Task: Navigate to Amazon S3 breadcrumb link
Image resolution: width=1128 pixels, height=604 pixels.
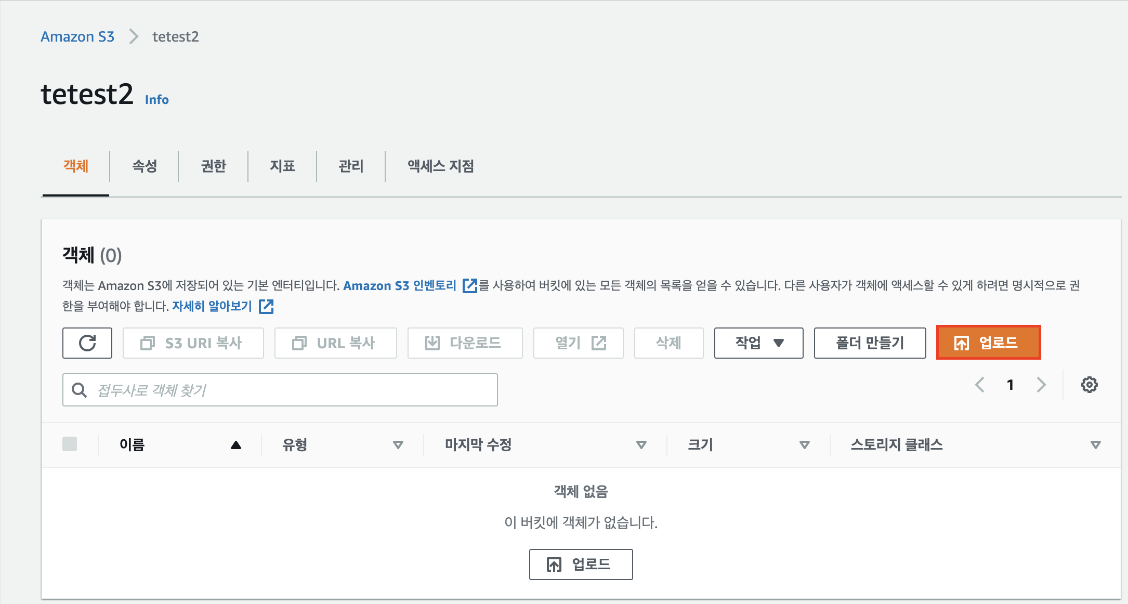Action: point(77,37)
